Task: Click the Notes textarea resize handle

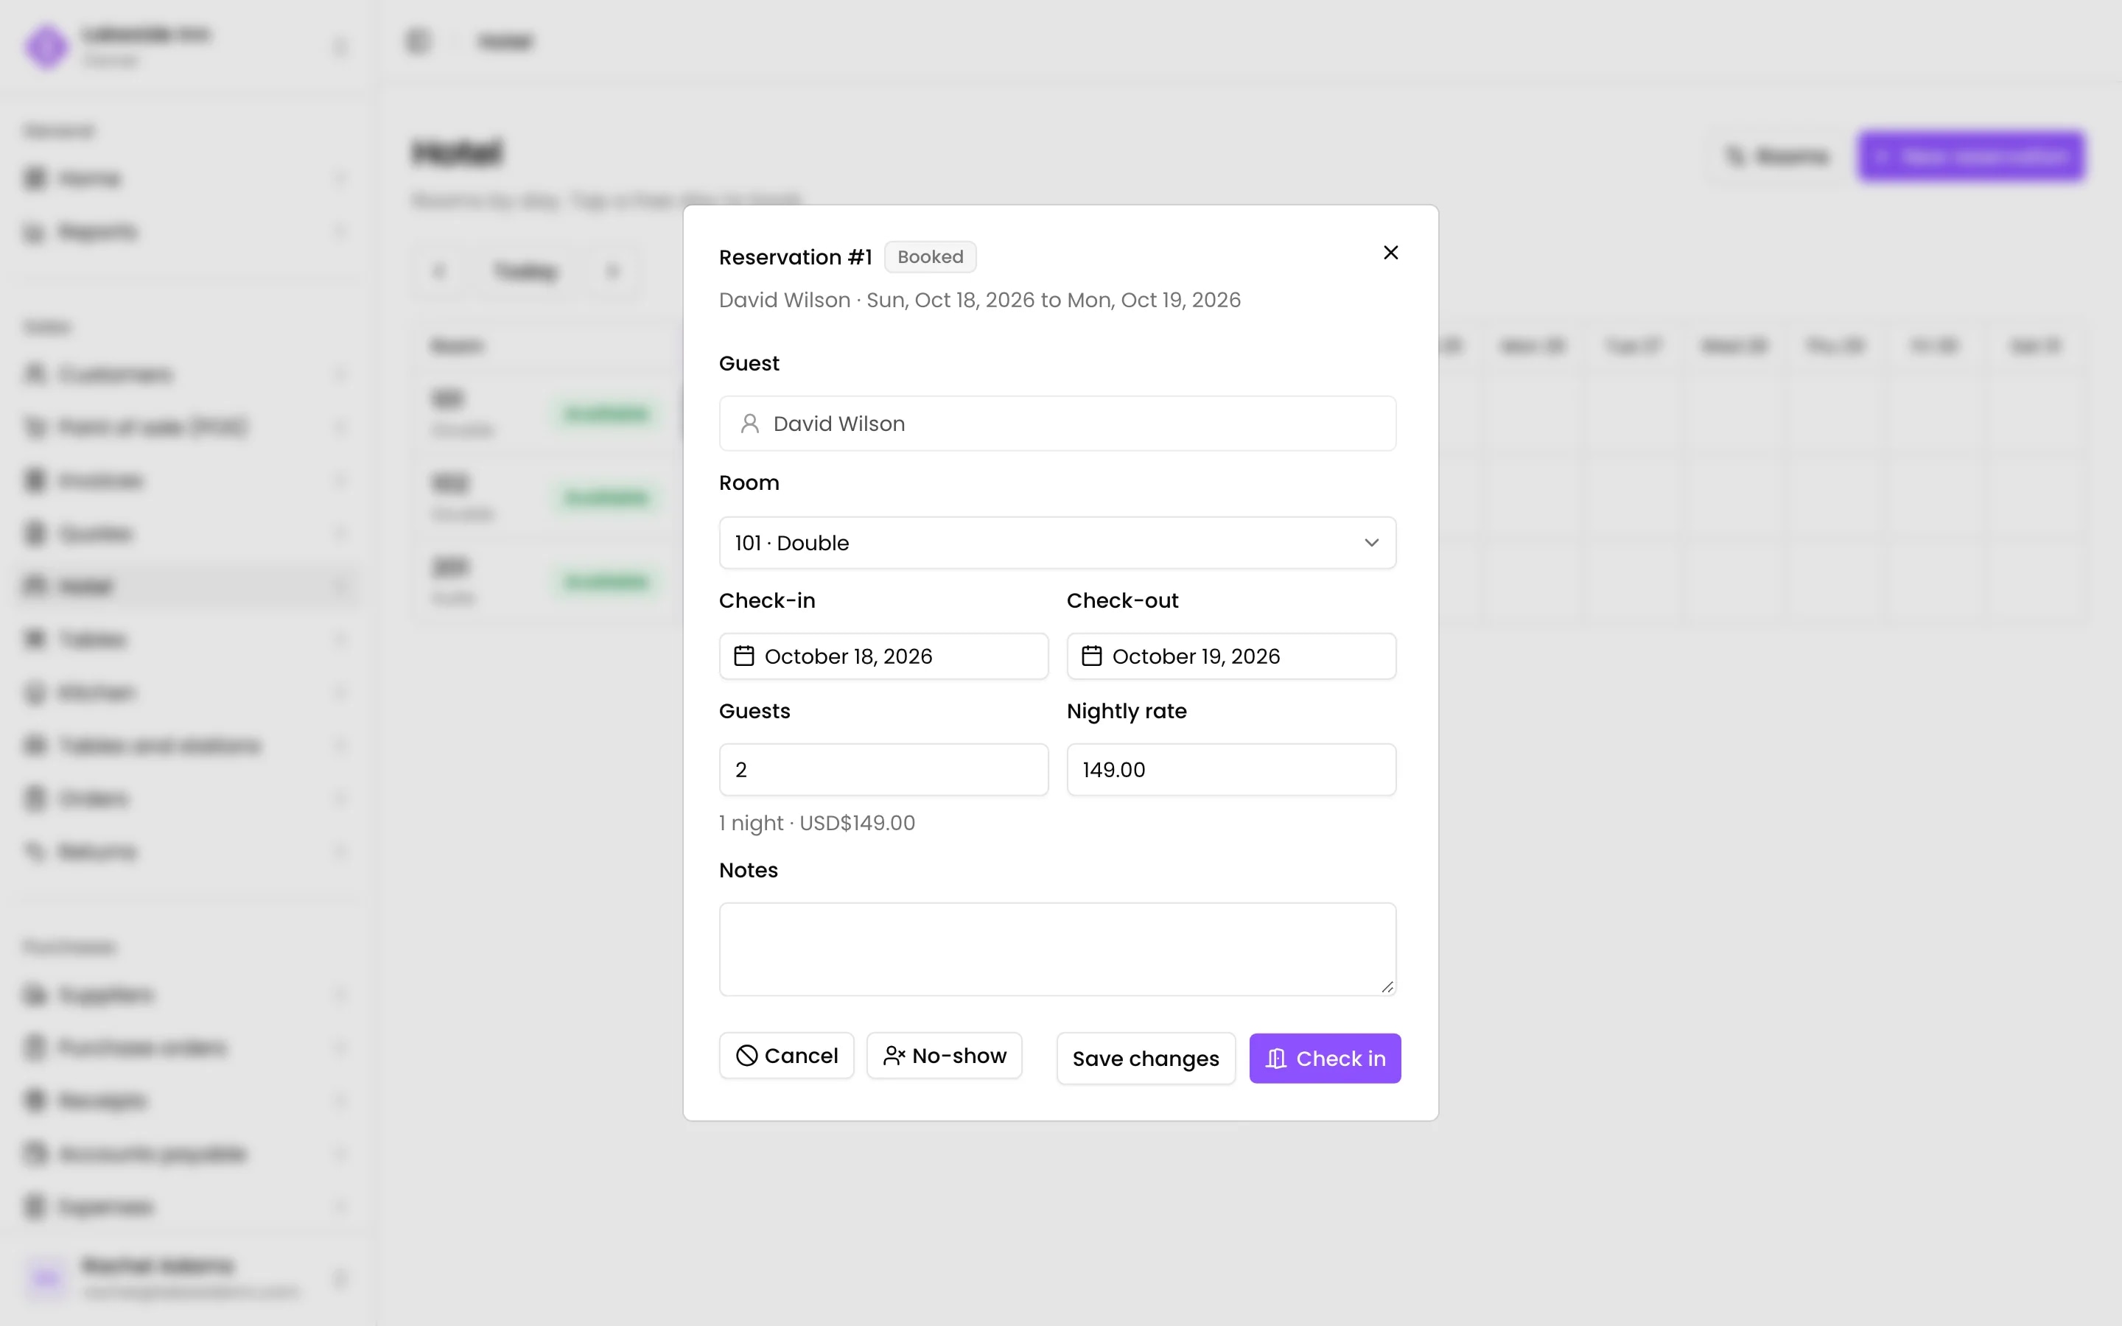Action: [x=1387, y=986]
